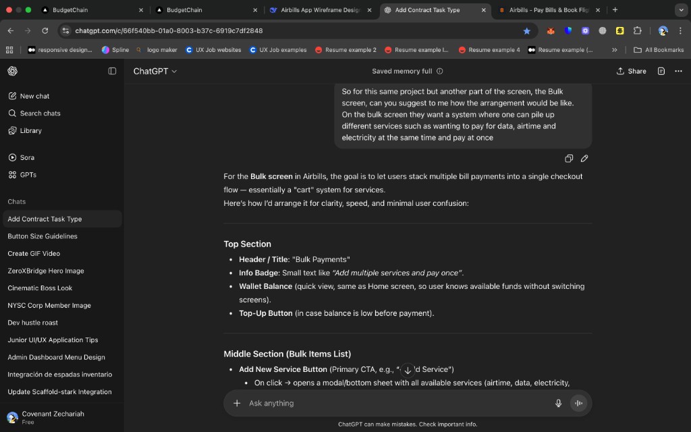Click the yellow S extension icon
Viewport: 691px width, 432px height.
(x=619, y=30)
